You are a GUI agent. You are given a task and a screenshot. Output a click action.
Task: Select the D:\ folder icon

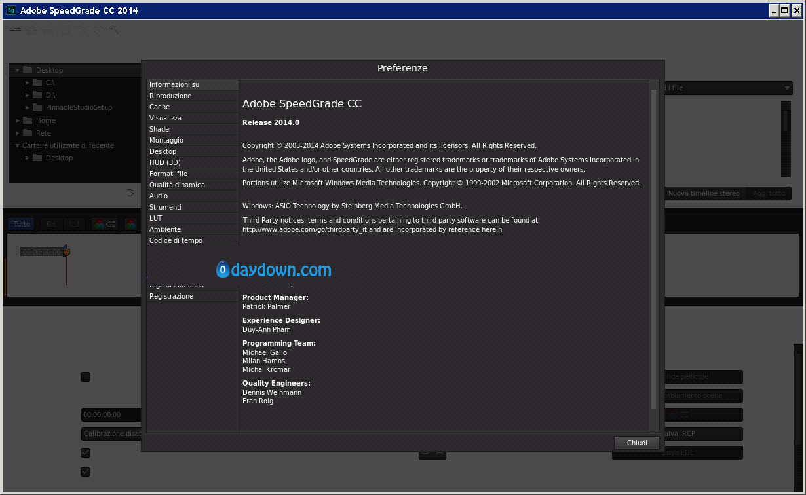(37, 95)
